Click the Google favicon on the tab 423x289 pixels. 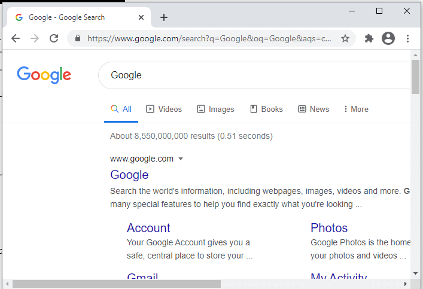(x=19, y=17)
